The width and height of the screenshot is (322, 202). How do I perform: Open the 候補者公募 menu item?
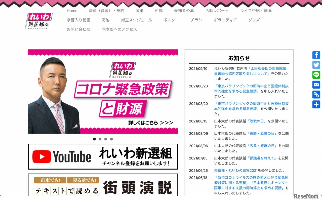point(184,11)
